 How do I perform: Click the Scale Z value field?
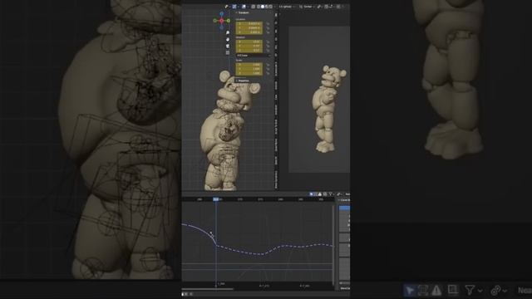[249, 73]
